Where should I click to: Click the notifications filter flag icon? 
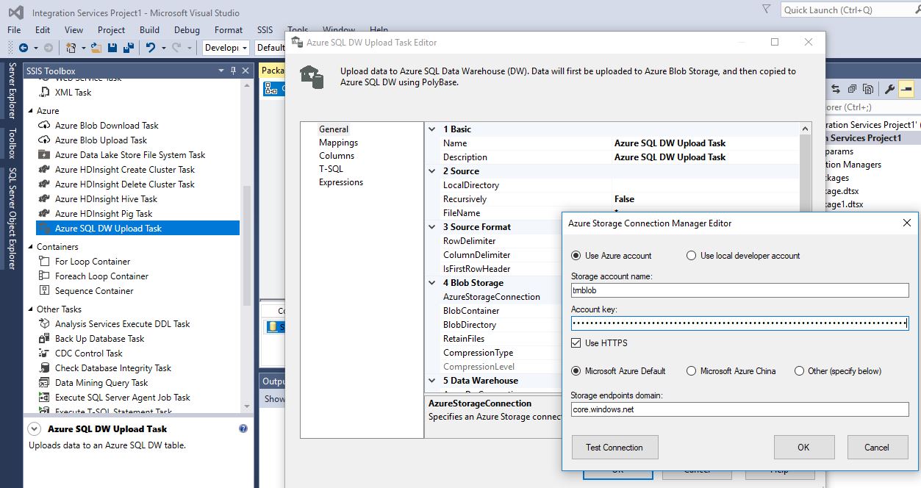click(767, 9)
